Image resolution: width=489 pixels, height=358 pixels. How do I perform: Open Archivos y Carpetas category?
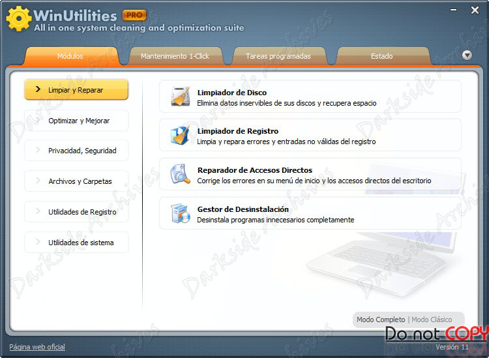point(76,181)
